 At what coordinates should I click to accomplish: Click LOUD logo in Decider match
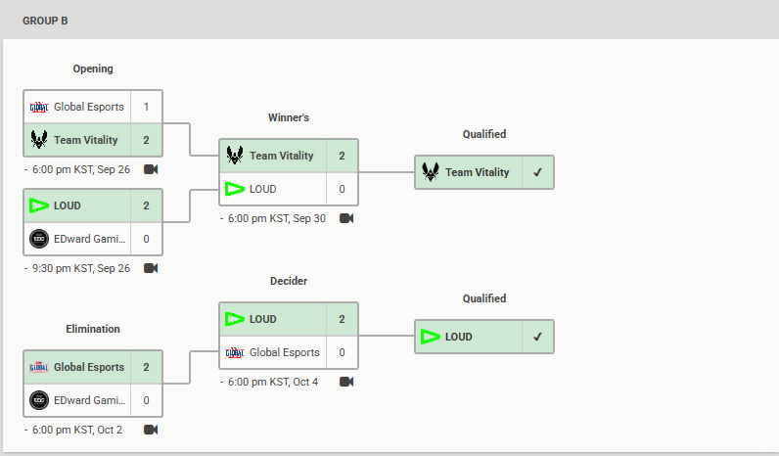235,319
